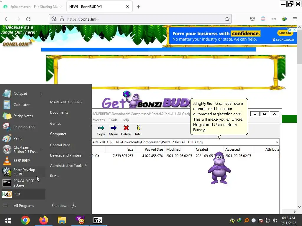Open the 7-Zip Tools menu
Screen dimensions: 302x226
tap(113, 120)
